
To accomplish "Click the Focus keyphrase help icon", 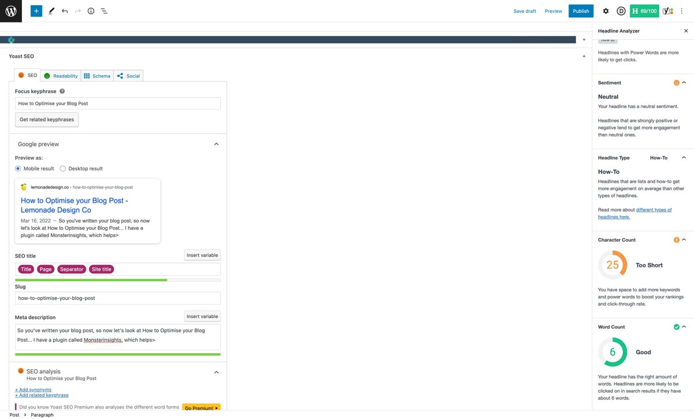I will pos(62,91).
